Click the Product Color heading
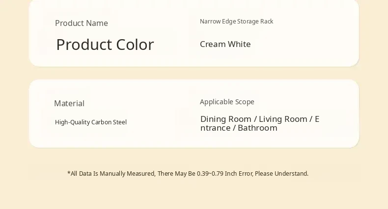Screen dimensions: 388x209 click(105, 45)
